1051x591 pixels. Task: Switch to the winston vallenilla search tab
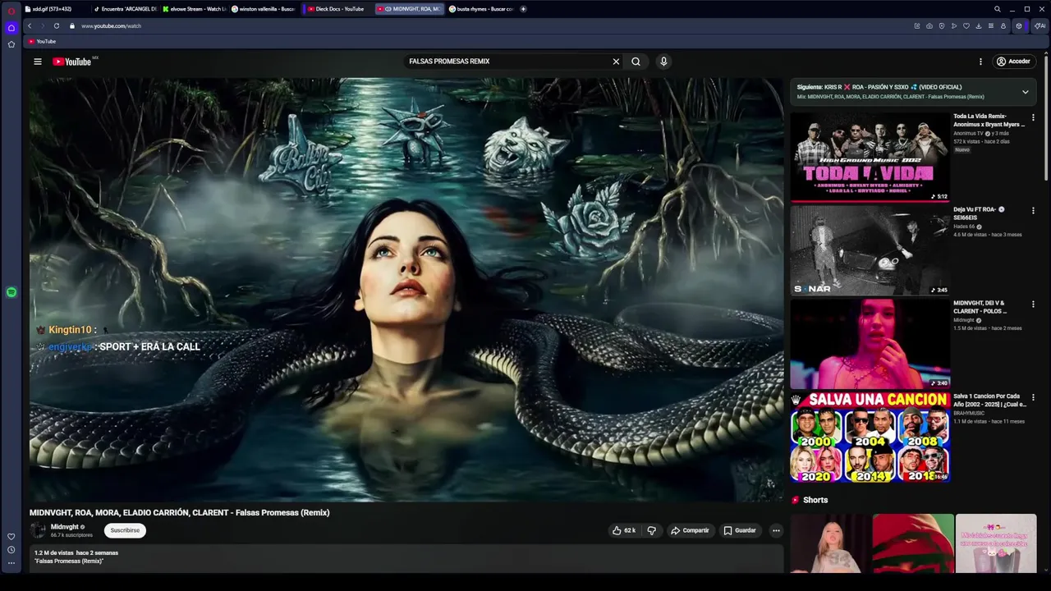(x=263, y=9)
